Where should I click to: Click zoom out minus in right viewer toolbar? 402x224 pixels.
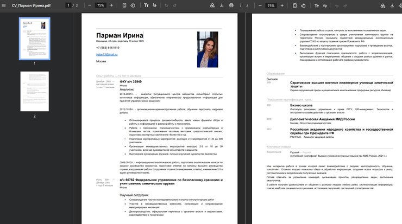(260, 5)
